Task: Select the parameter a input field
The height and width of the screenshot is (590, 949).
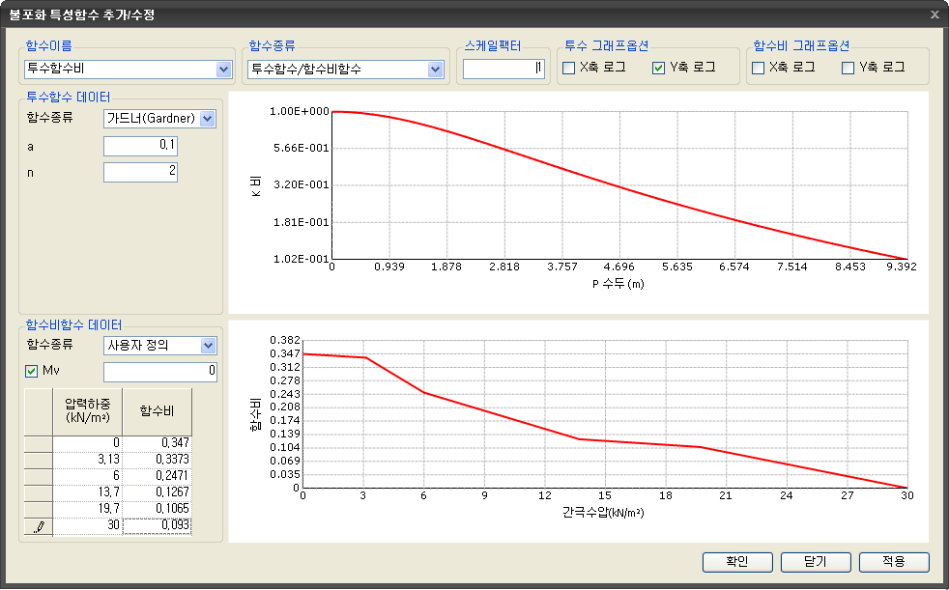Action: (x=140, y=146)
